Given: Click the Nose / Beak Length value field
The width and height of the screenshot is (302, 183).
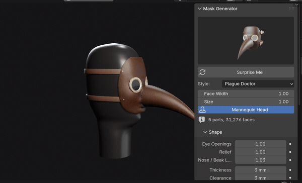Looking at the screenshot, I should coord(260,160).
